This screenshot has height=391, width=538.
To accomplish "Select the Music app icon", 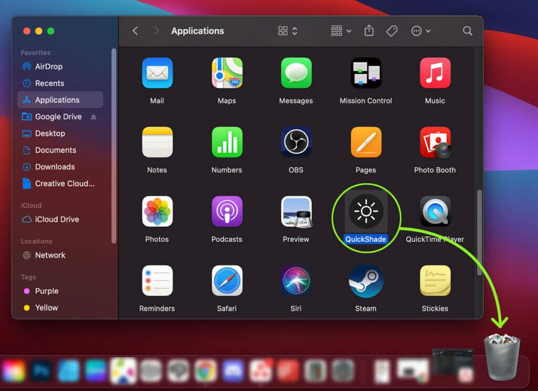I will [x=435, y=73].
